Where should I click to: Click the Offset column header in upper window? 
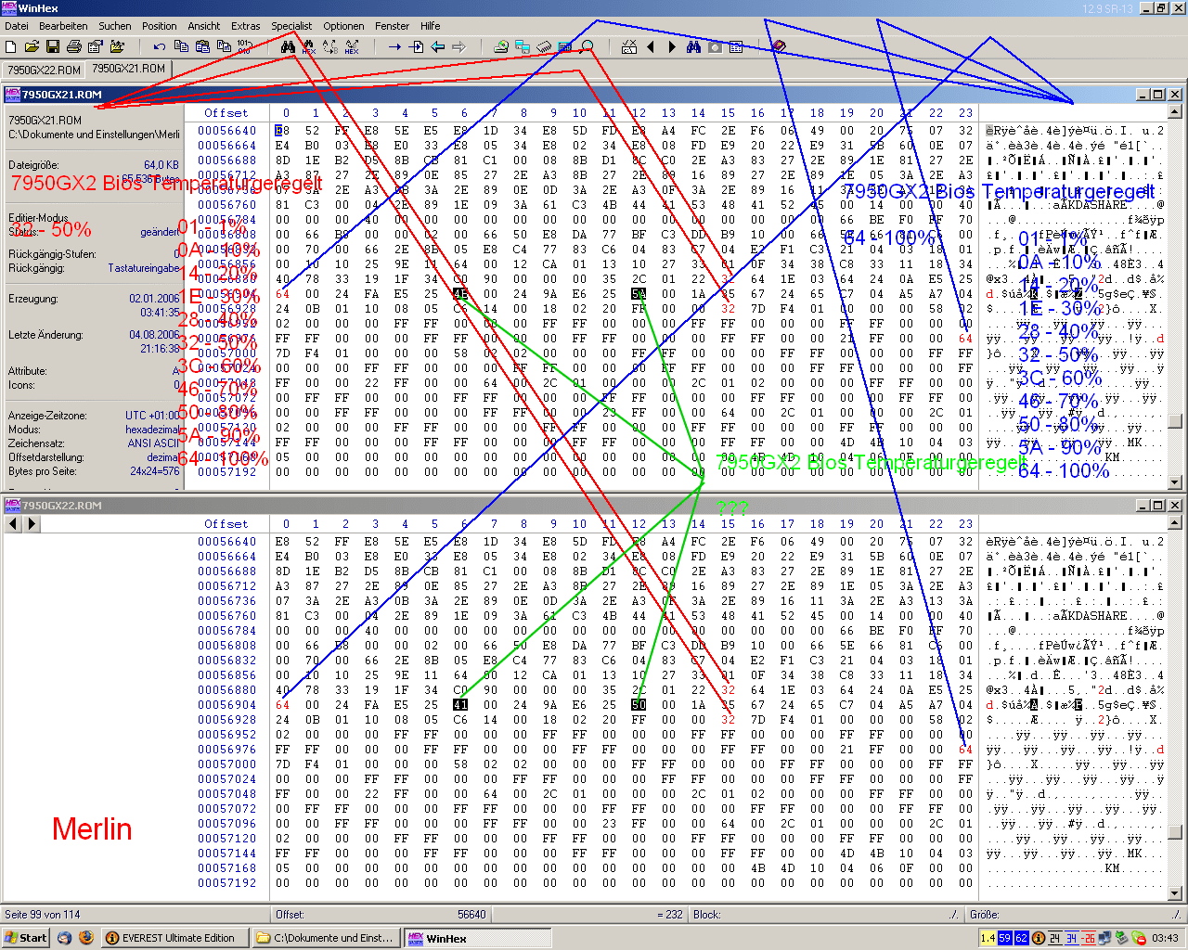tap(226, 113)
